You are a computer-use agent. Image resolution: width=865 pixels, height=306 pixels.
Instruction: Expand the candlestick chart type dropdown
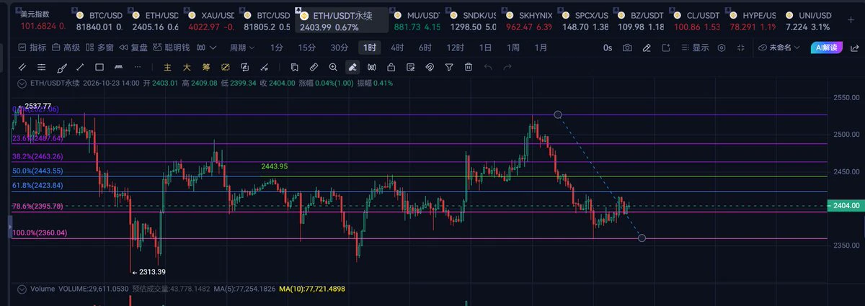[207, 48]
